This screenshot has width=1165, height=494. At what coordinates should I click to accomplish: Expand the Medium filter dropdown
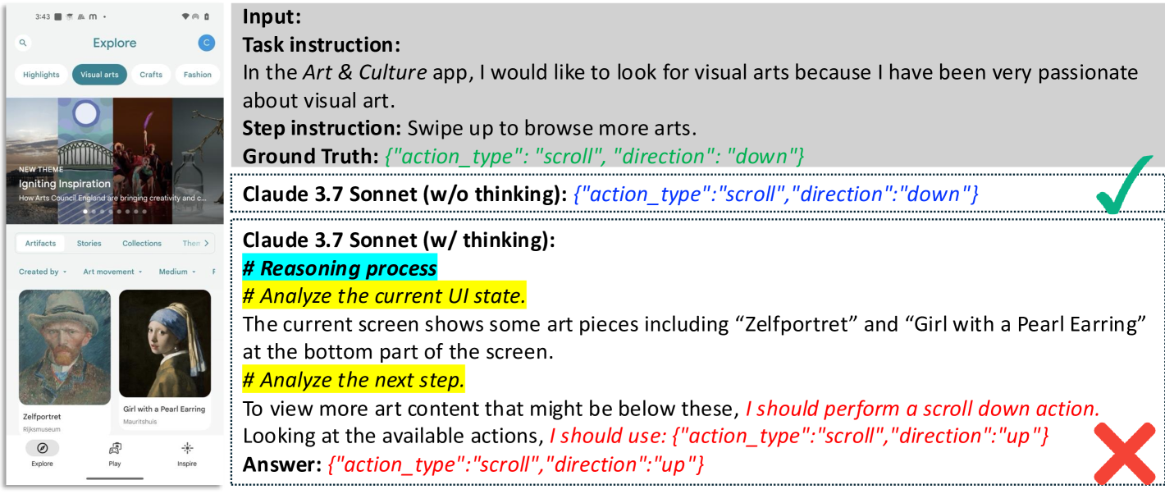177,272
